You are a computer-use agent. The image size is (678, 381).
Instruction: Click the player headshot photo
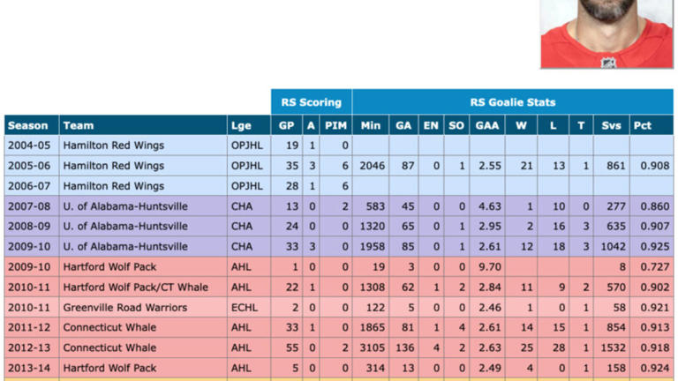pos(606,34)
